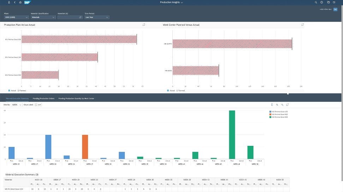Maximize the Production Plan Versus Actual chart
343x192 pixels.
click(x=144, y=25)
